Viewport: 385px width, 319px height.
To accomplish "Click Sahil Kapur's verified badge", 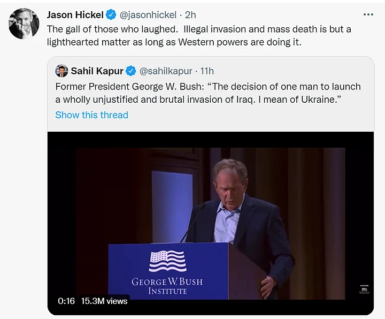I will pyautogui.click(x=131, y=71).
